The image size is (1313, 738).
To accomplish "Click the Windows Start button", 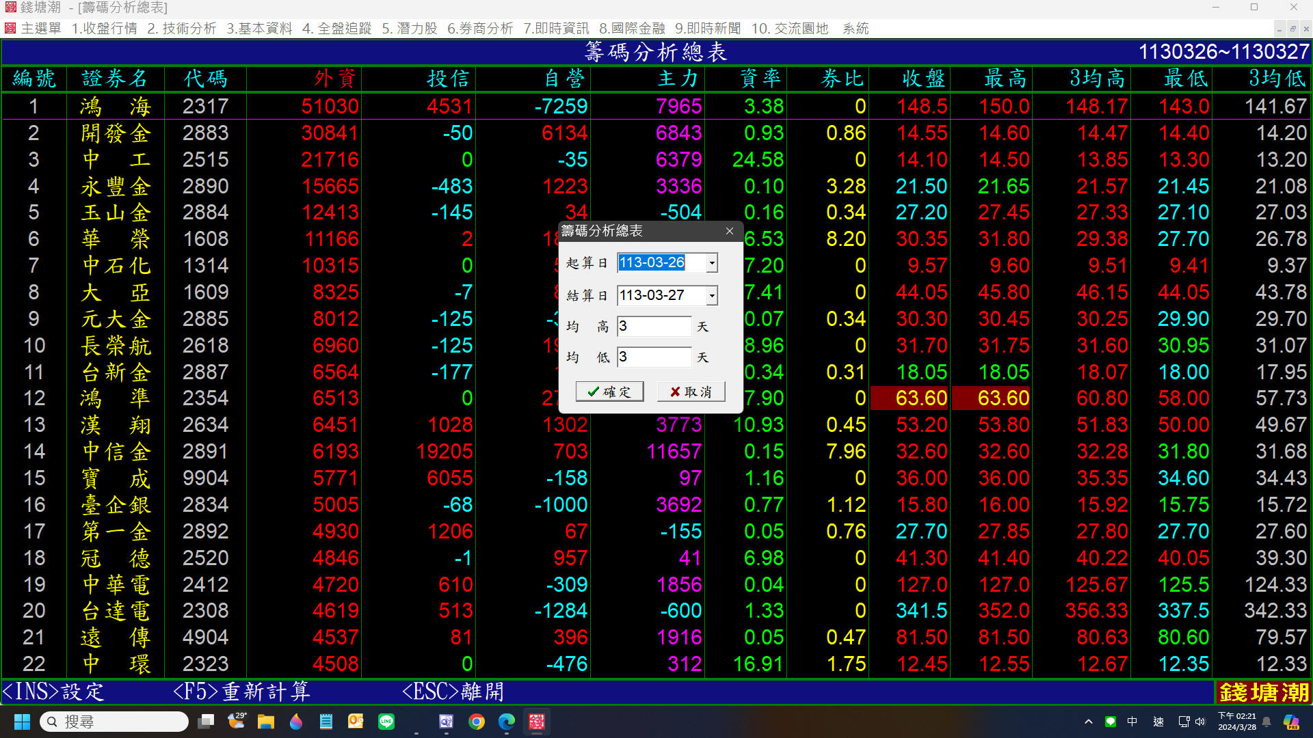I will click(x=22, y=722).
